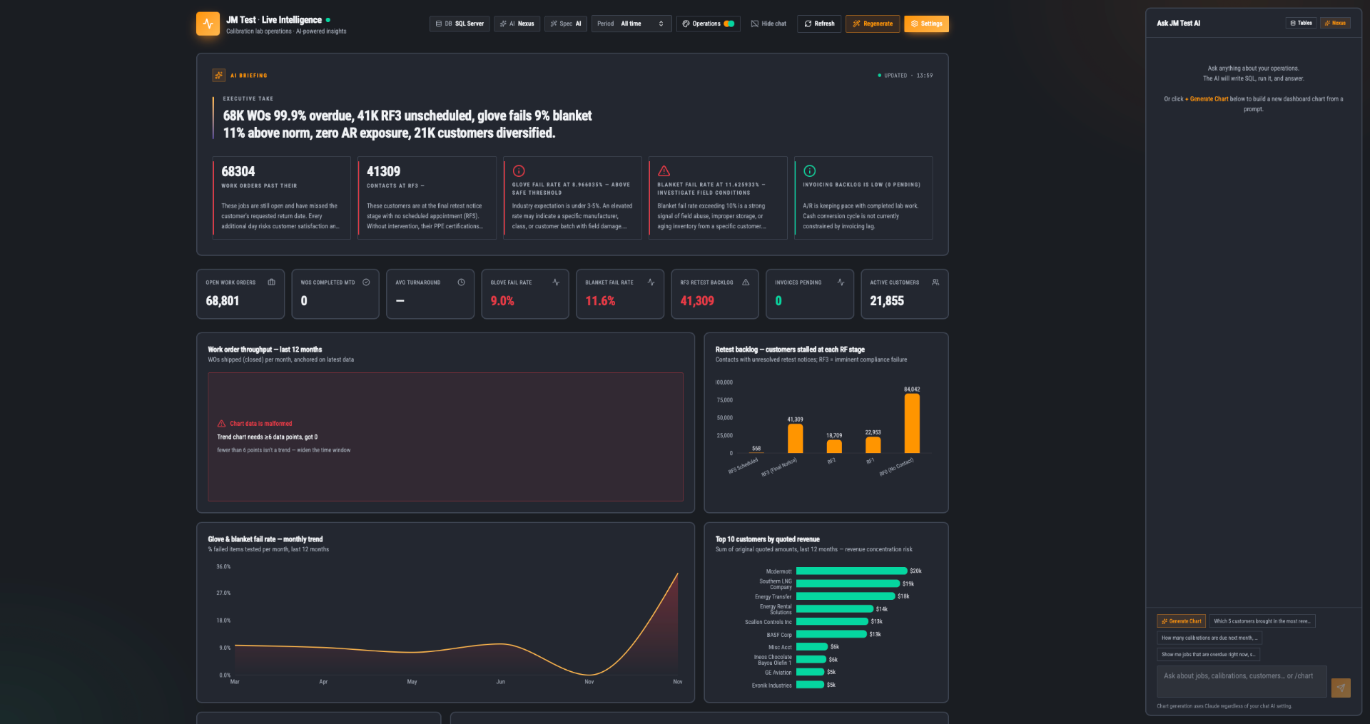
Task: Click the pulse icon on Glove Fail Rate tile
Action: 556,282
